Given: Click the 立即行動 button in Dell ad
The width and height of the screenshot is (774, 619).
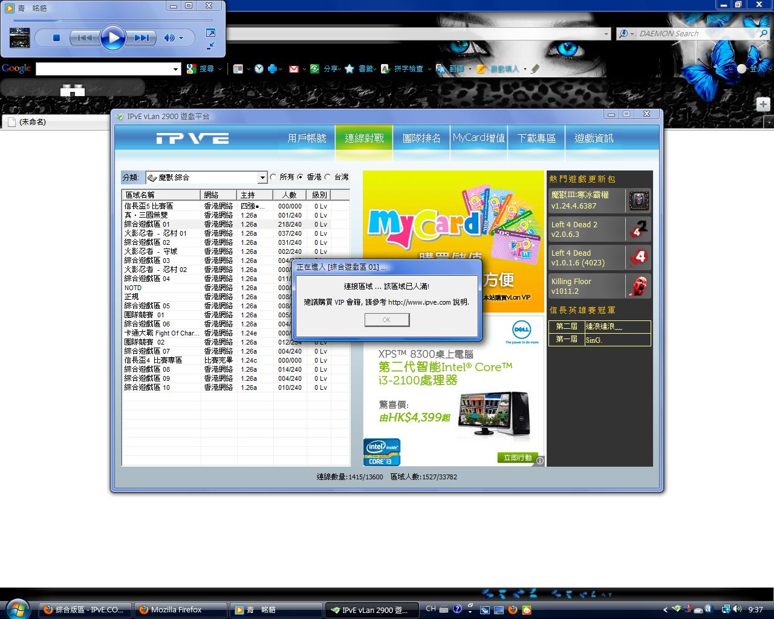Looking at the screenshot, I should pyautogui.click(x=518, y=458).
